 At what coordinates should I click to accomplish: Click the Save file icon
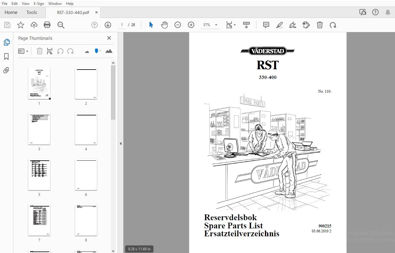[x=7, y=25]
